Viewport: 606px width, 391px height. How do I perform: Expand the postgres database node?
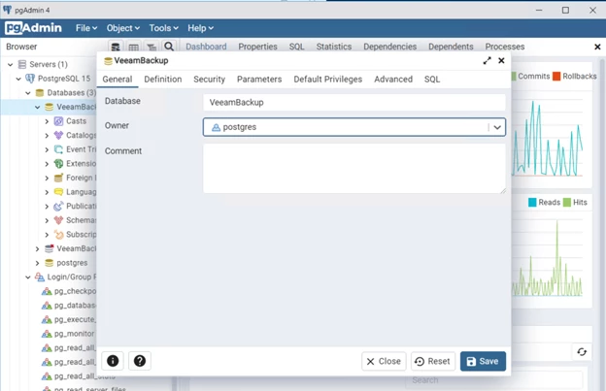pos(38,263)
